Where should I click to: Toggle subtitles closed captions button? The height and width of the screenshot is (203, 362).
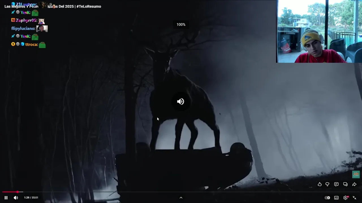tap(336, 198)
